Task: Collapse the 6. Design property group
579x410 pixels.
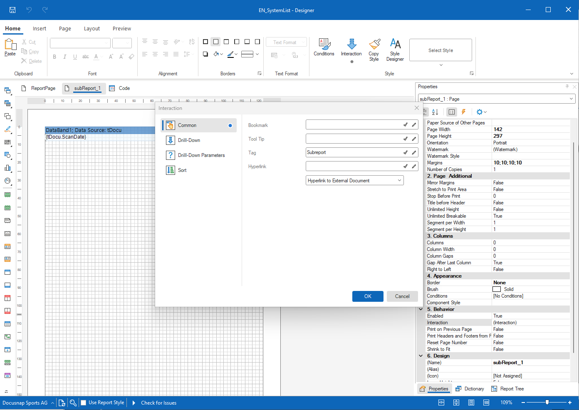Action: (421, 356)
